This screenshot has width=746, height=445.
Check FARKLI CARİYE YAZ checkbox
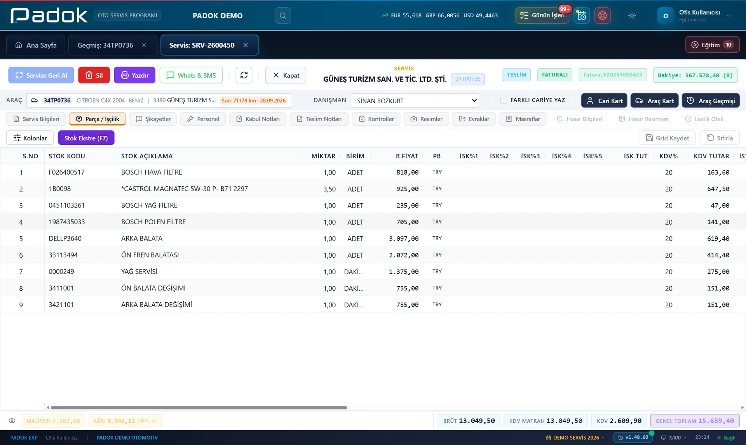point(504,100)
